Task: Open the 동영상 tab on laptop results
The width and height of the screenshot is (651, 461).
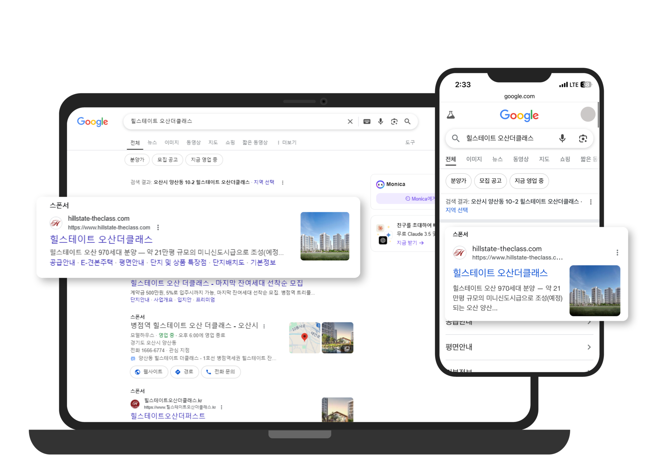Action: click(x=193, y=142)
